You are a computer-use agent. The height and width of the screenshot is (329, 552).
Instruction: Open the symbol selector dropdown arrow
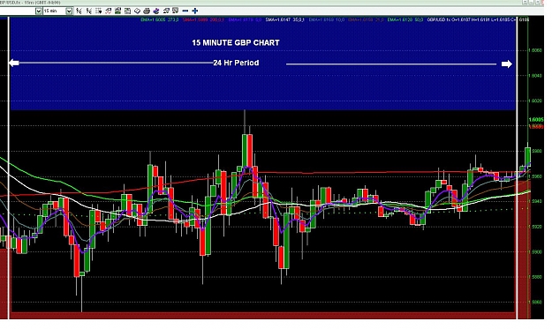coord(38,11)
